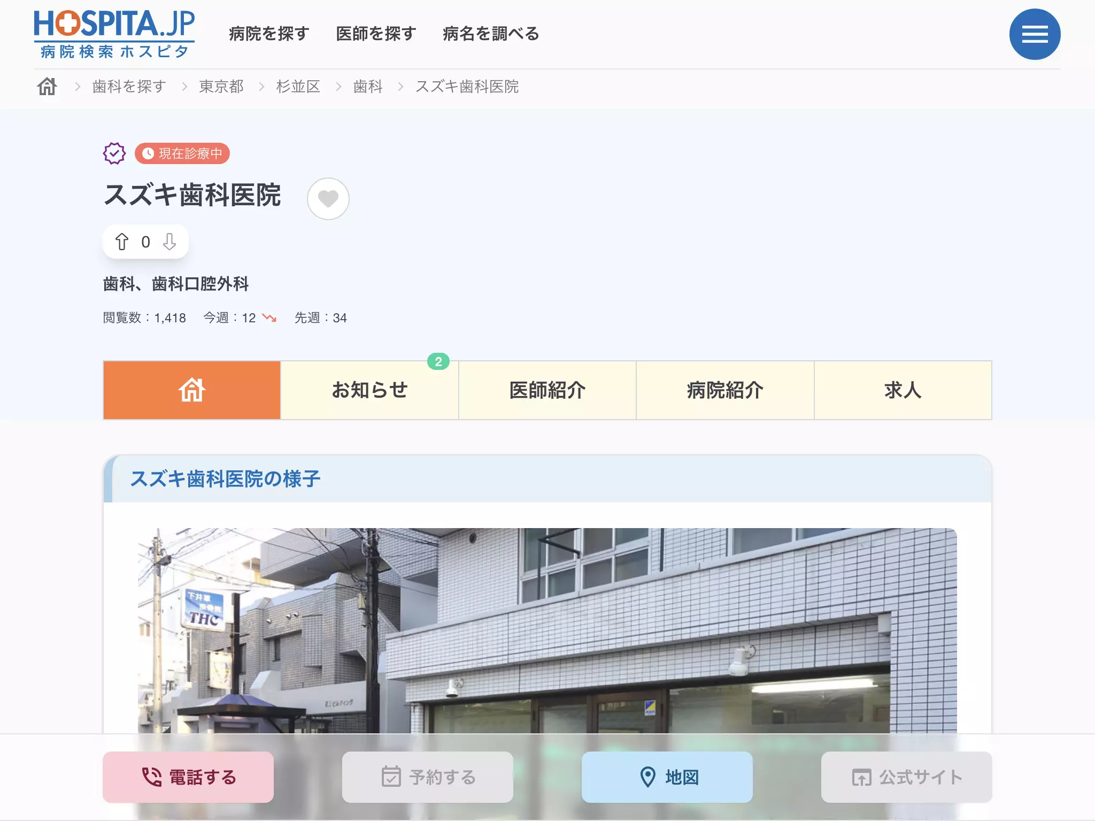Follow the 東京都 breadcrumb link
Image resolution: width=1095 pixels, height=821 pixels.
click(221, 86)
